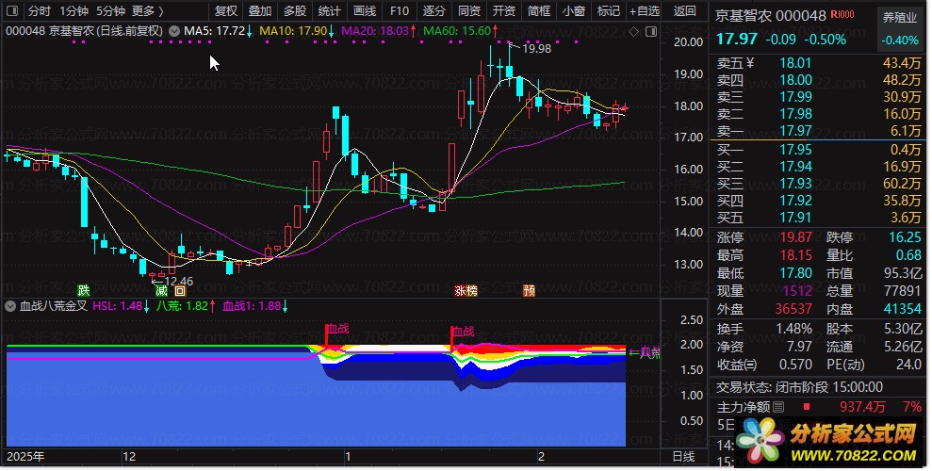This screenshot has width=932, height=471.
Task: Click the 减 event marker
Action: click(162, 290)
